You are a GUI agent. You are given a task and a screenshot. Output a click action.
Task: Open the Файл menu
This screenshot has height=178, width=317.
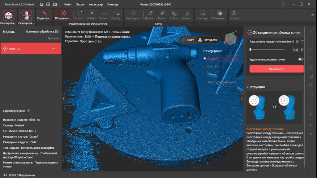pos(68,5)
